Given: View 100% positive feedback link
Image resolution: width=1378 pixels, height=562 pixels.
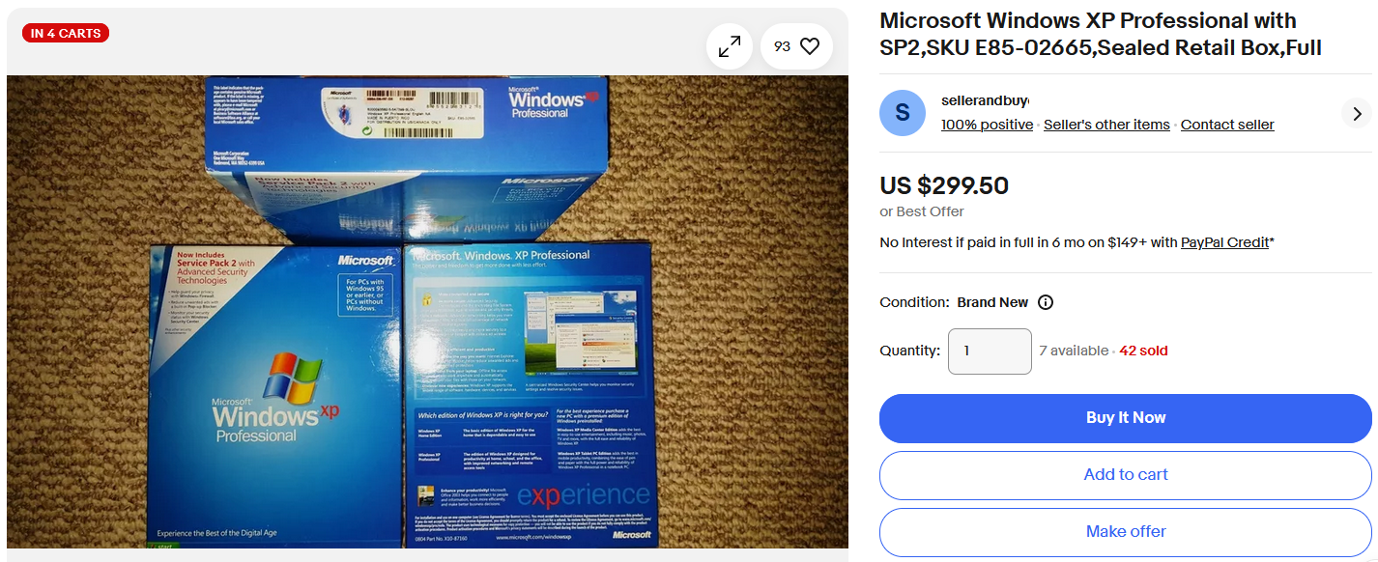Looking at the screenshot, I should (x=987, y=125).
